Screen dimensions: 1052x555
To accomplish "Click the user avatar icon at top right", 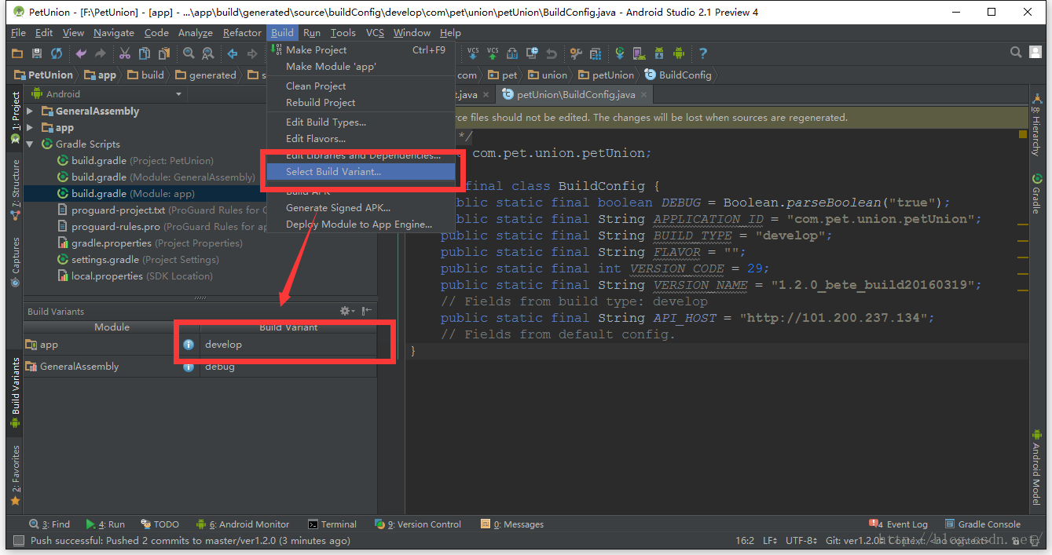I will point(1037,53).
